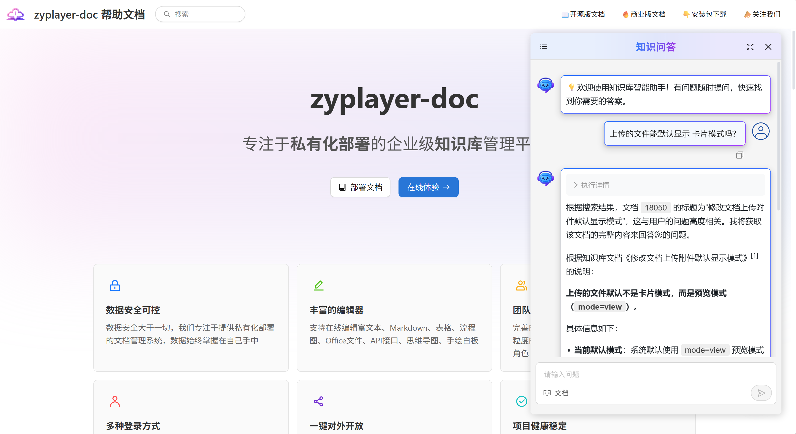
Task: Go to zyplayer-doc 帮助文档 home title
Action: (89, 14)
